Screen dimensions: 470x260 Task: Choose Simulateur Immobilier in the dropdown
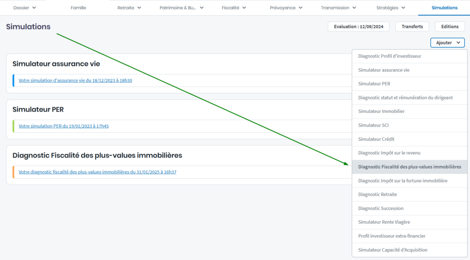point(381,111)
